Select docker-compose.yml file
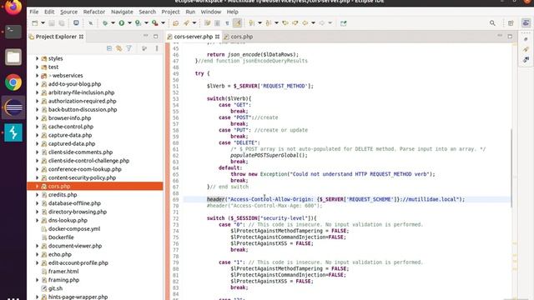Image resolution: width=534 pixels, height=300 pixels. click(74, 229)
